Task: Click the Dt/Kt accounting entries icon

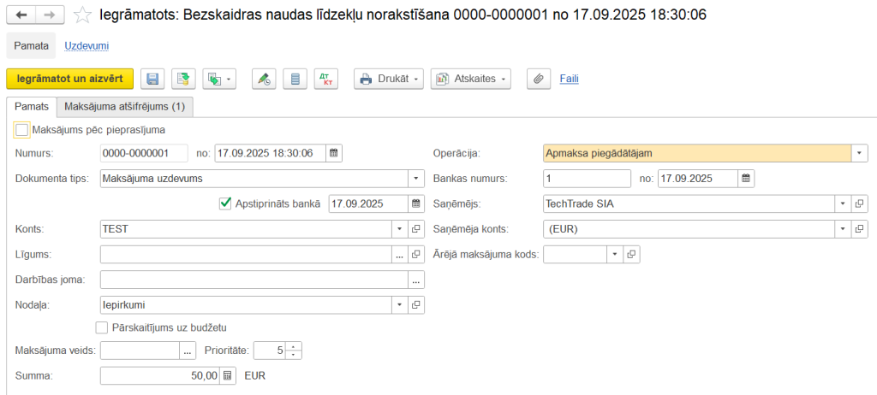Action: tap(325, 79)
